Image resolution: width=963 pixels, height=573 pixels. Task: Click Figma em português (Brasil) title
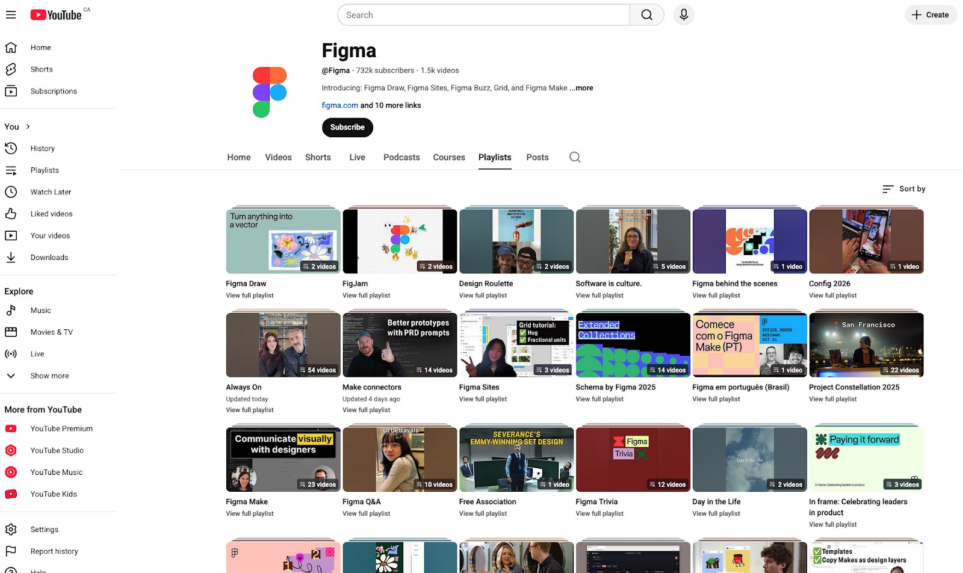(741, 387)
